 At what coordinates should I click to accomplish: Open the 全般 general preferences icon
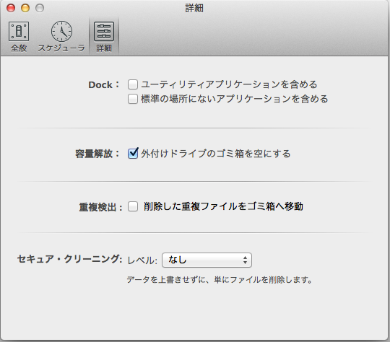pos(19,31)
